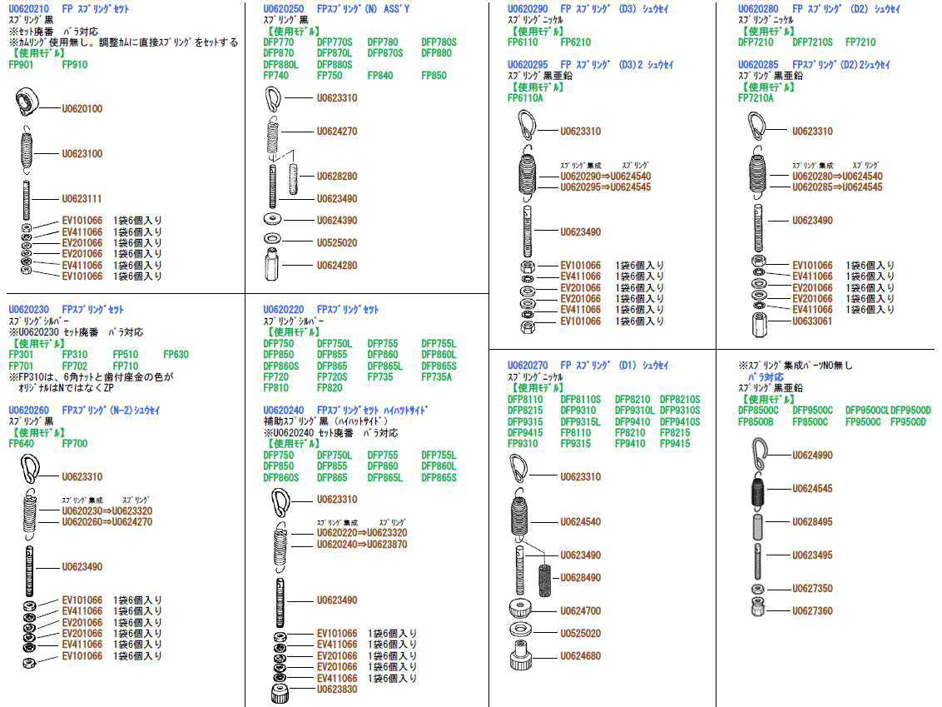The image size is (942, 707).
Task: Click part number U0624680
Action: (x=580, y=656)
